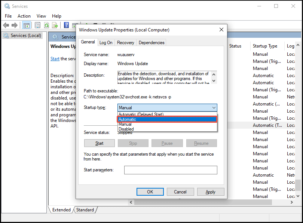Click the Back navigation arrow icon
The width and height of the screenshot is (303, 223).
coord(6,25)
